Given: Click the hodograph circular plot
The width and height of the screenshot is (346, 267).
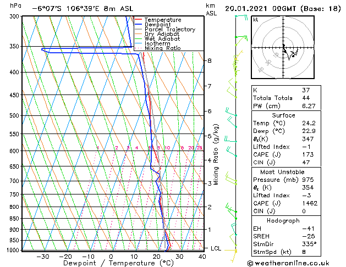Looking at the screenshot, I should point(283,48).
